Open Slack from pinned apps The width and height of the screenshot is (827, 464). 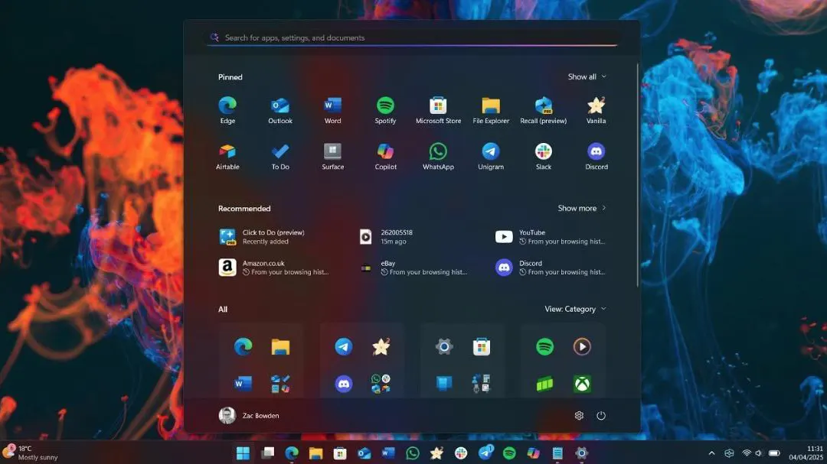(543, 156)
